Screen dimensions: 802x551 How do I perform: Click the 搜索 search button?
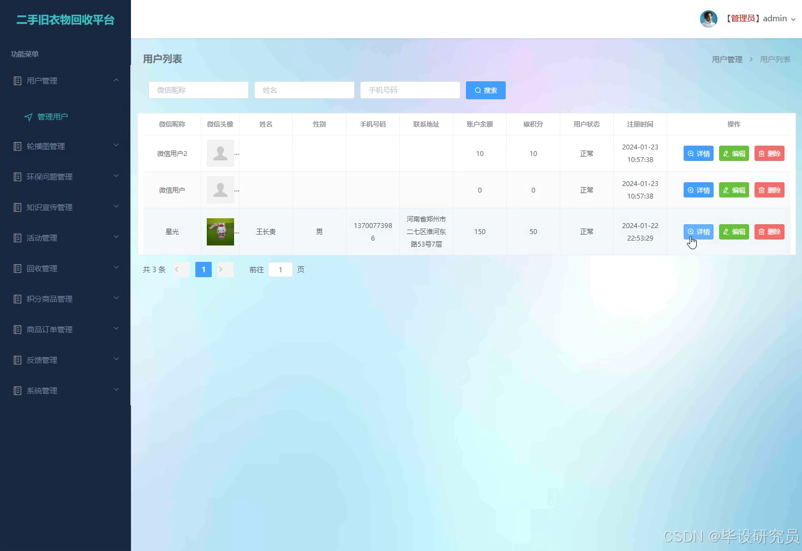tap(486, 91)
